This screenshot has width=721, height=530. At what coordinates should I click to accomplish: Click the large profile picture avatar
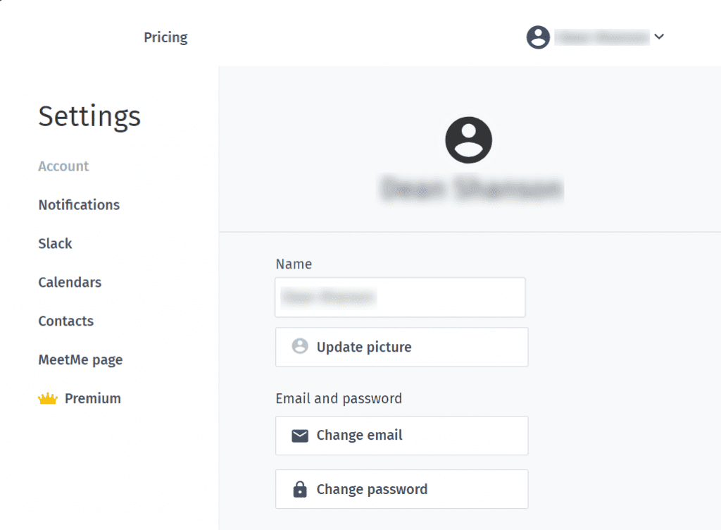[x=468, y=140]
